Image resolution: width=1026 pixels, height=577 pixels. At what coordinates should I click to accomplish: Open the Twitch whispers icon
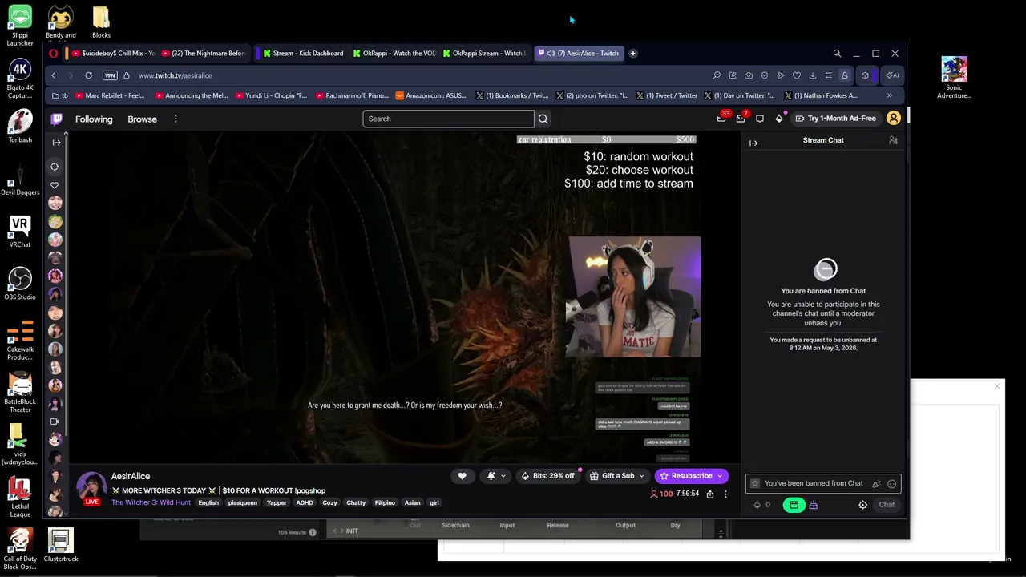pos(760,119)
